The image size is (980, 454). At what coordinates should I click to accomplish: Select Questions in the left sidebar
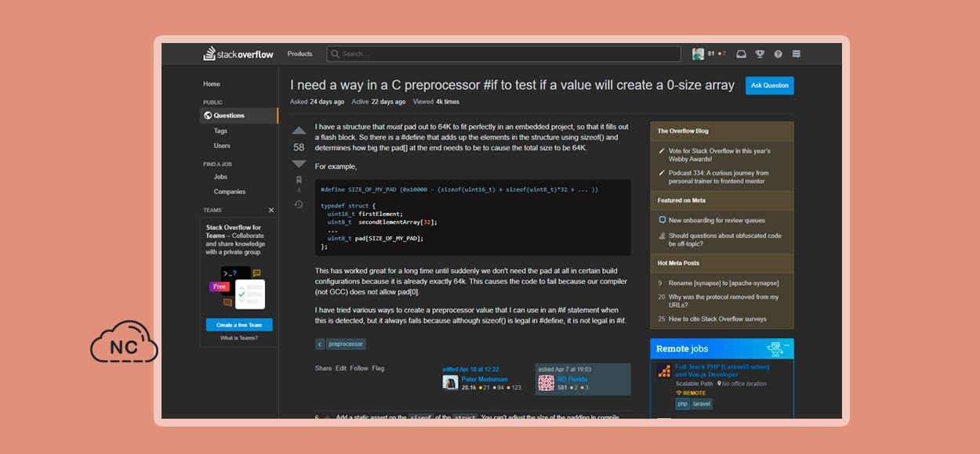[x=239, y=115]
